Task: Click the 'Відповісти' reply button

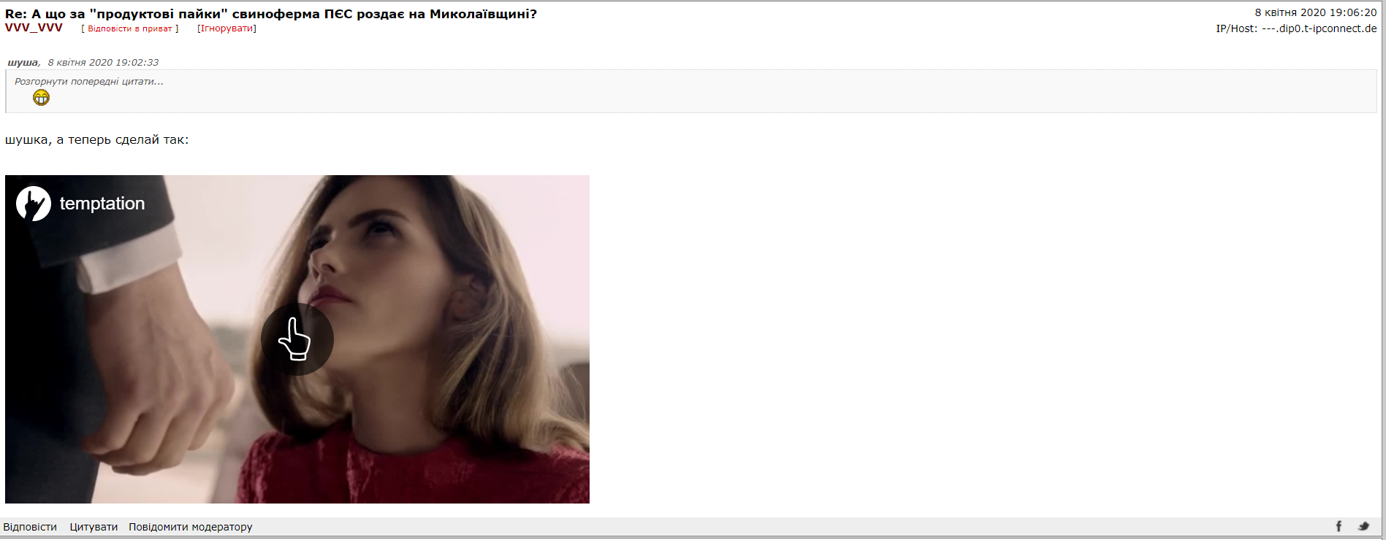Action: click(x=30, y=527)
